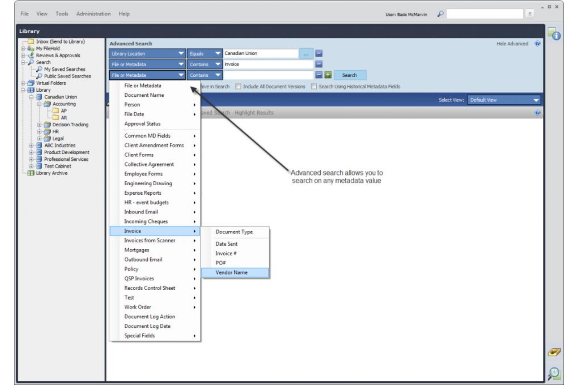Open the Decision Tracking drawer
This screenshot has height=385, width=578.
click(x=70, y=125)
